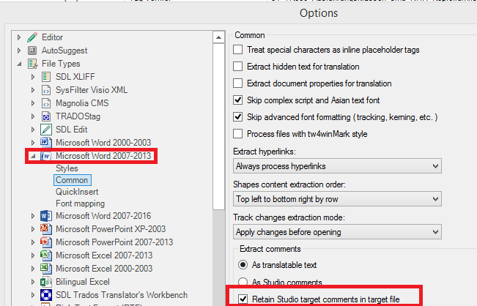Expand the Microsoft Excel 2007-2013 node

click(x=33, y=255)
